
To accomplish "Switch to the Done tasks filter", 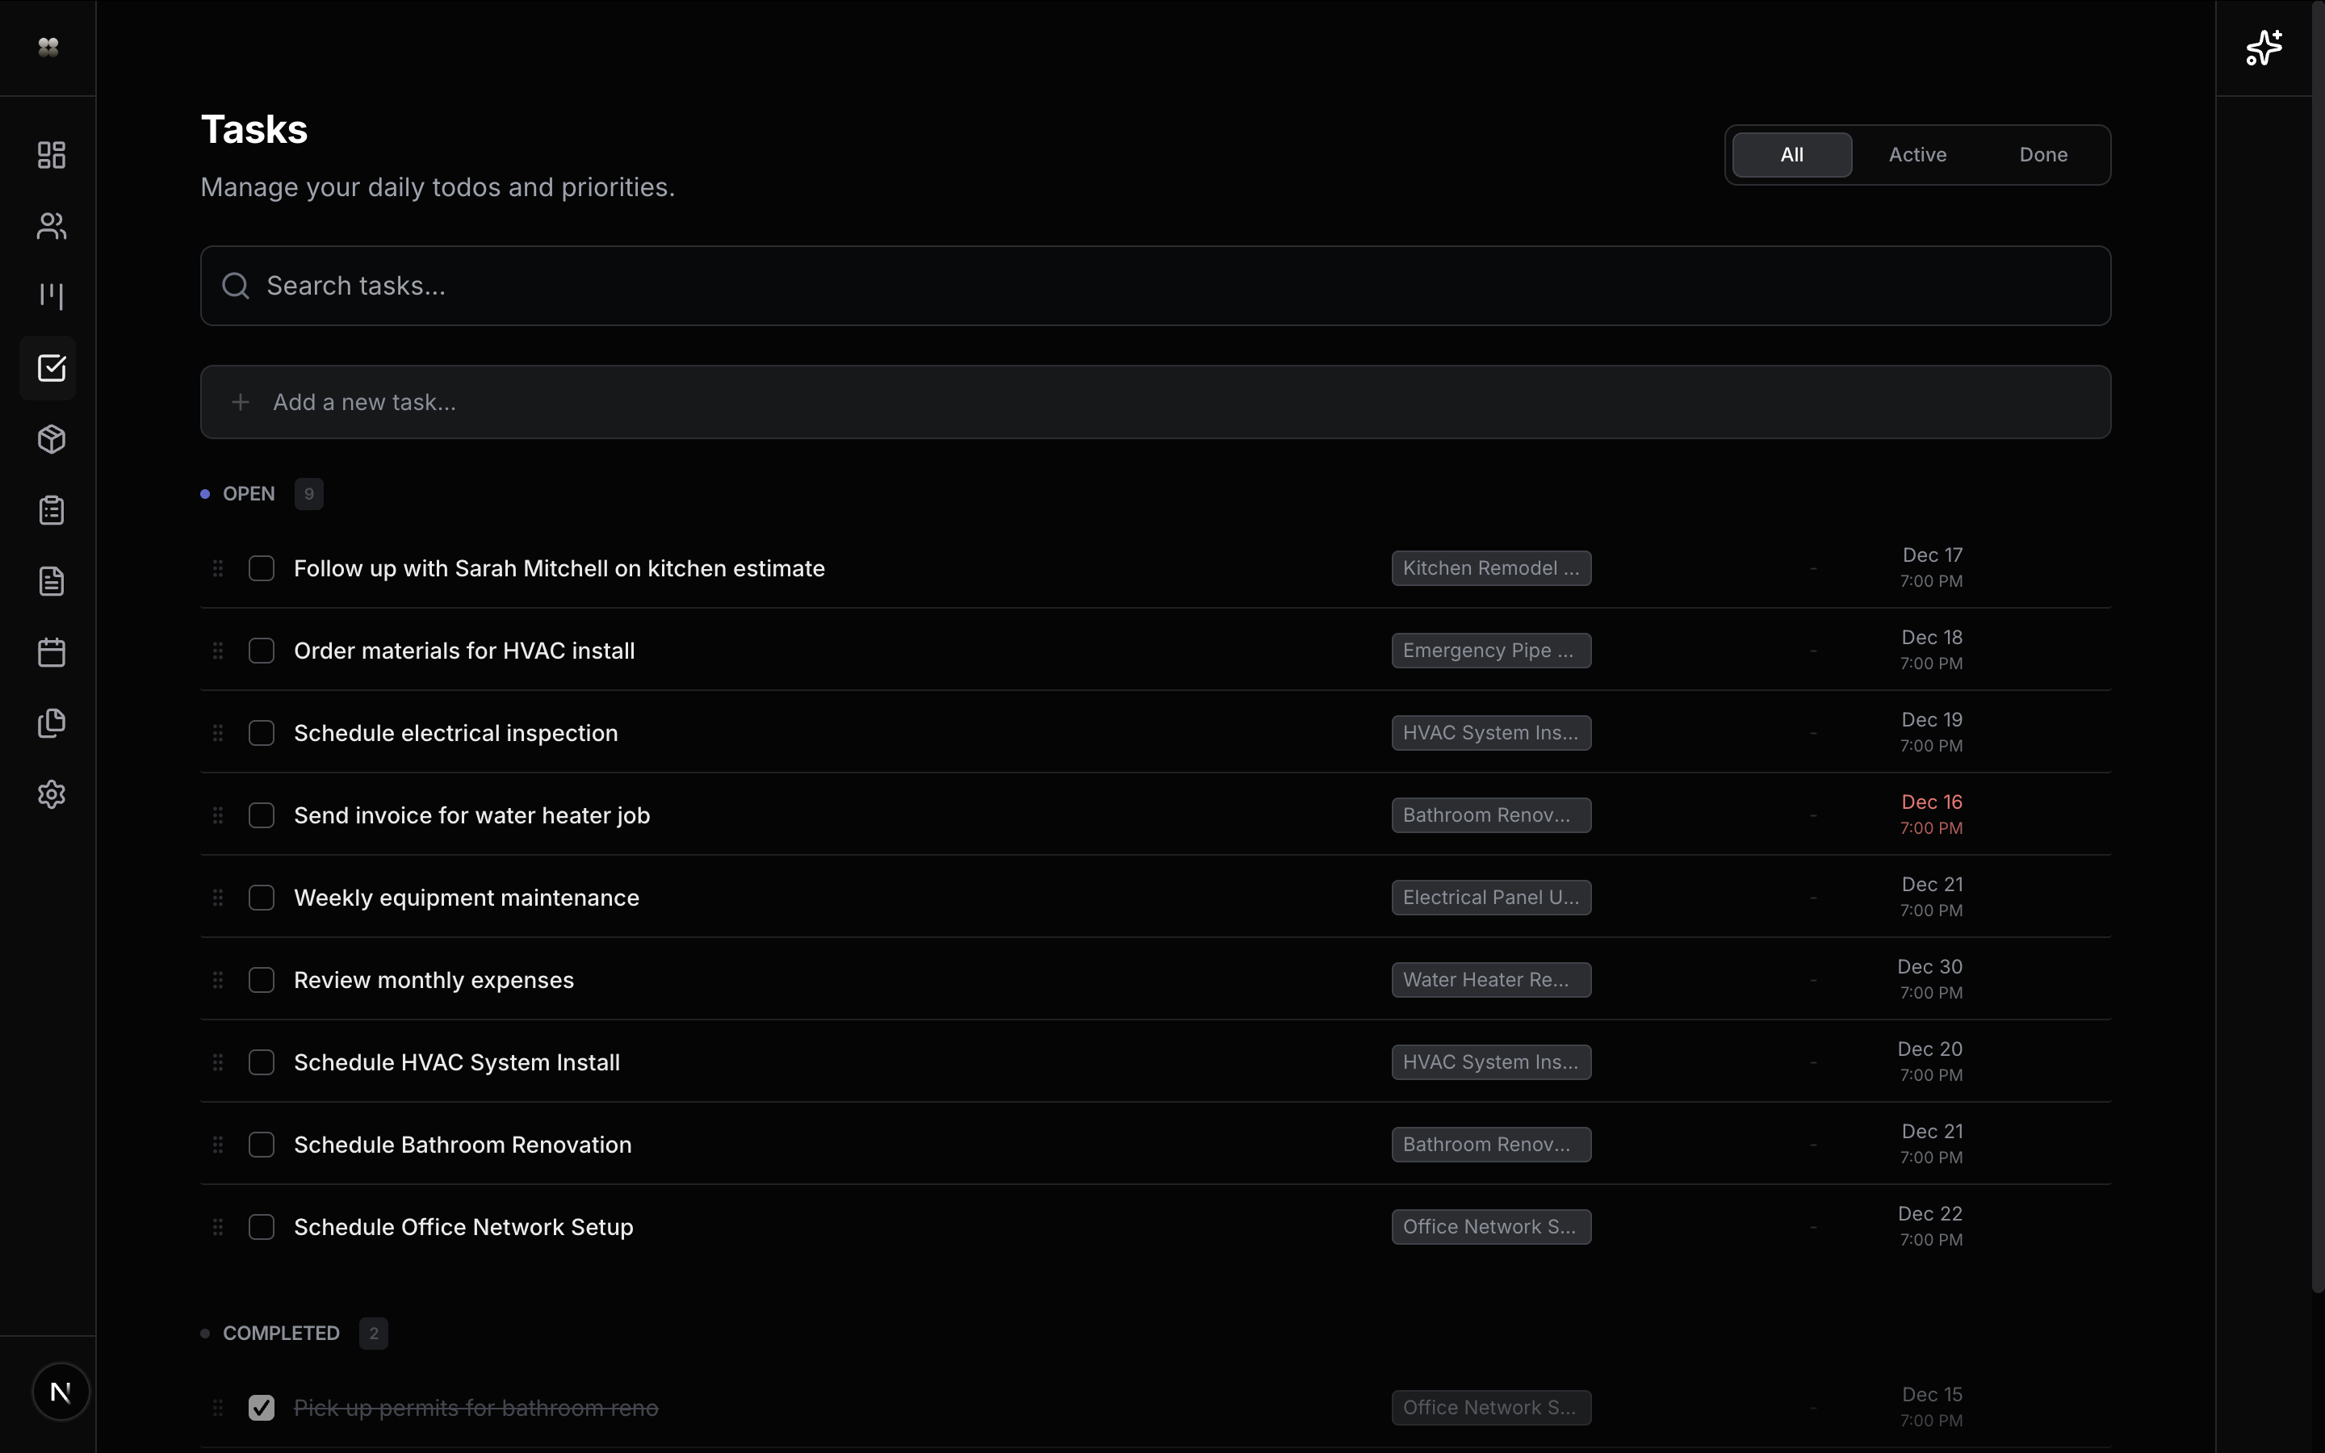I will pyautogui.click(x=2042, y=153).
